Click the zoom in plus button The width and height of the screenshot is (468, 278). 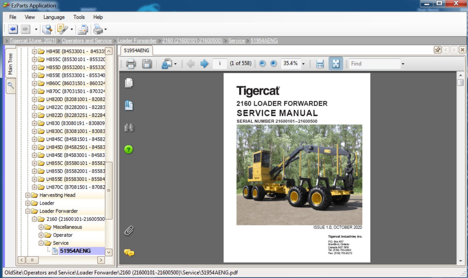(x=274, y=64)
